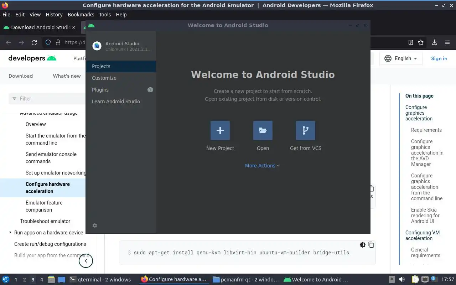
Task: Copy the sudo apt-get code snippet
Action: point(371,245)
